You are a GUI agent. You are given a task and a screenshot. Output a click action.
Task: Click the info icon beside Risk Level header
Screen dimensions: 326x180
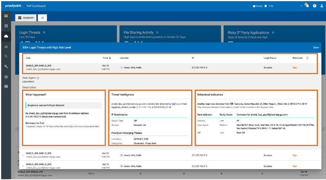[x=307, y=58]
